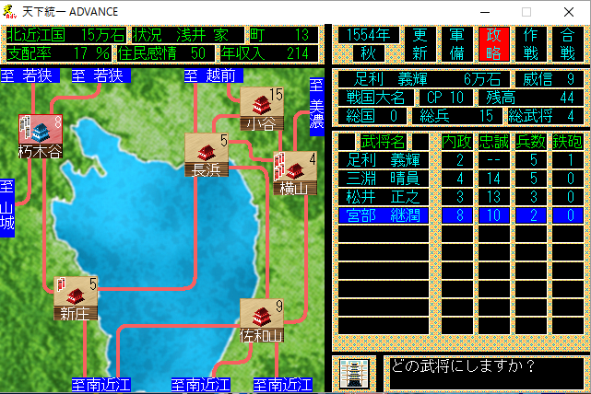The width and height of the screenshot is (591, 394).
Task: Go to 至 山城 exit
Action: tap(7, 208)
